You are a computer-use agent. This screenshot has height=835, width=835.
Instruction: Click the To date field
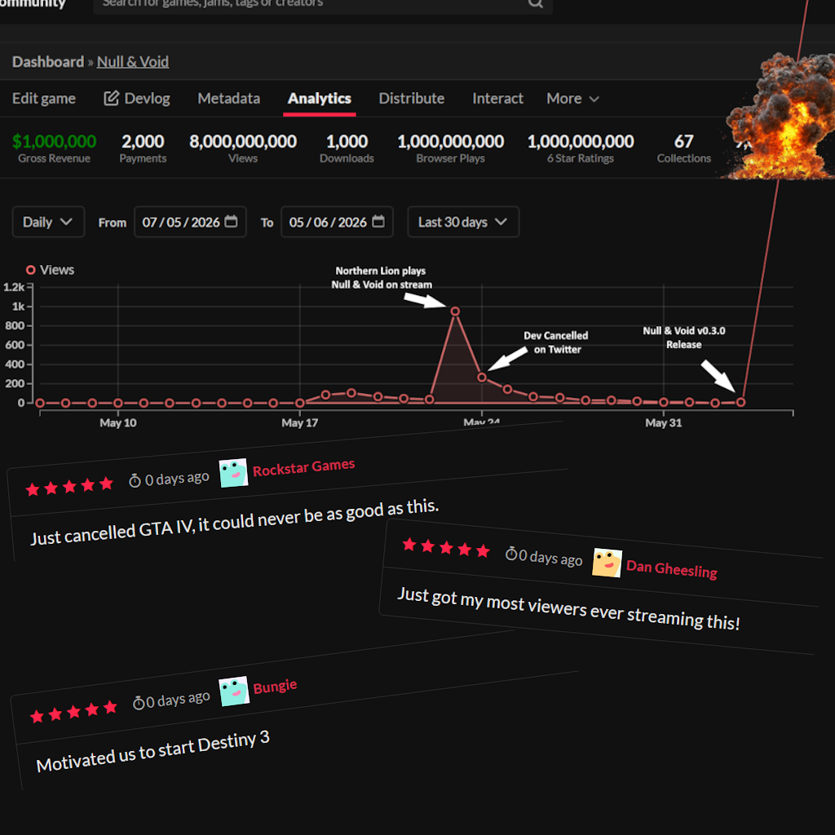point(337,222)
